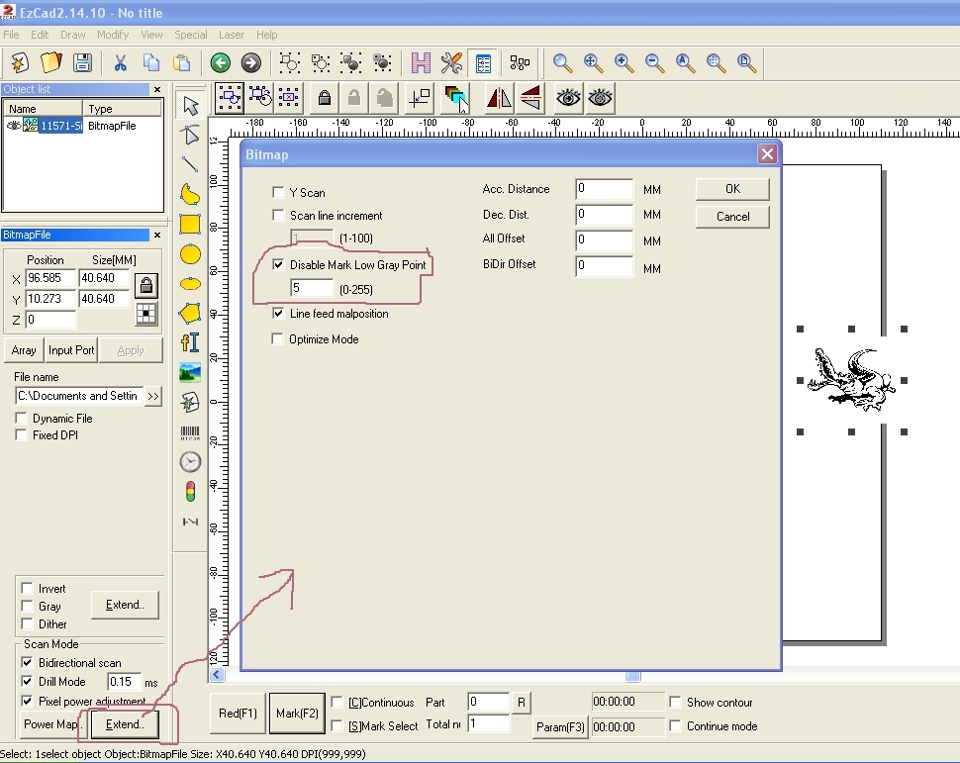Open the Modify menu

pyautogui.click(x=113, y=35)
